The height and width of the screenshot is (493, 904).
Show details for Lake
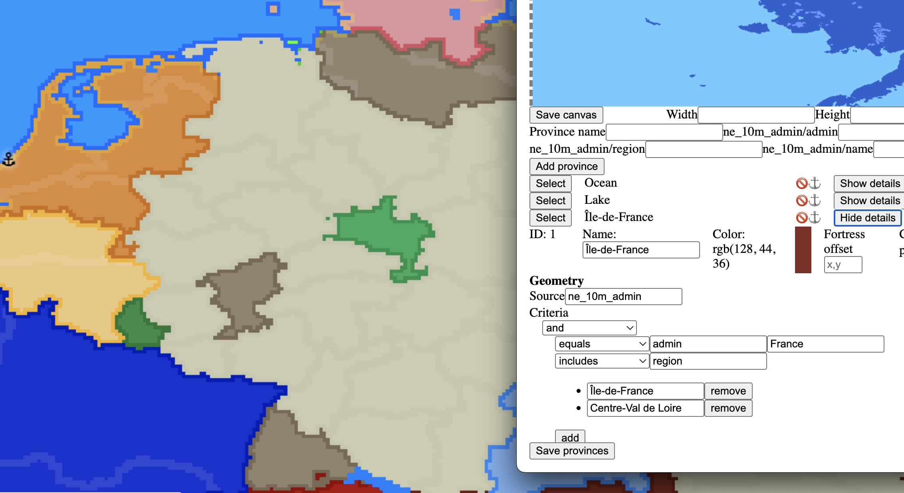tap(869, 201)
